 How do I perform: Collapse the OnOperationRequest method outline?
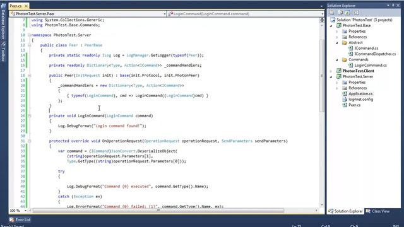click(29, 141)
